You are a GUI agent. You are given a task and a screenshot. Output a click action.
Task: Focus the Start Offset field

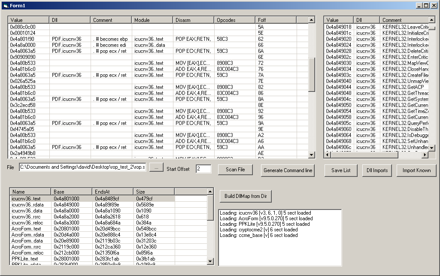coord(203,169)
